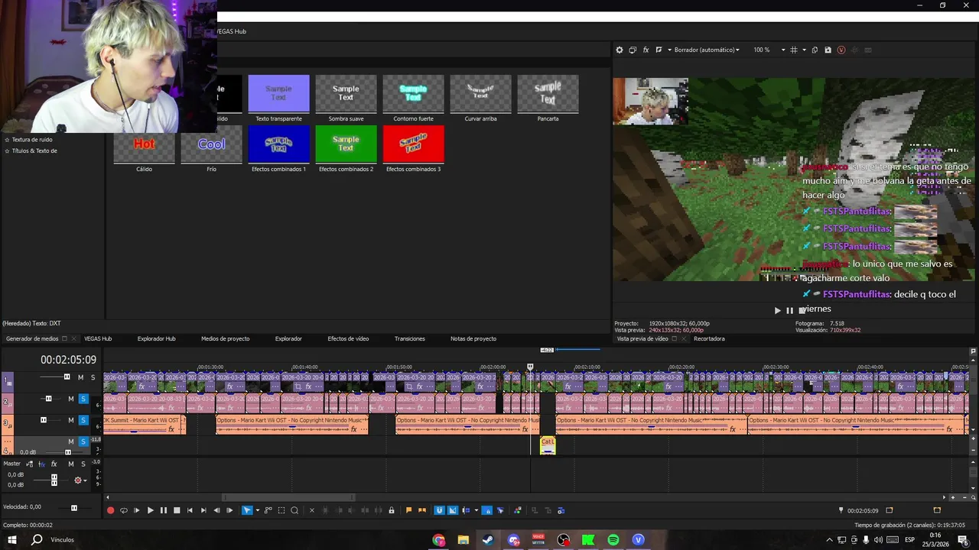The width and height of the screenshot is (979, 550).
Task: Switch to Generador de medios tab
Action: pyautogui.click(x=32, y=338)
